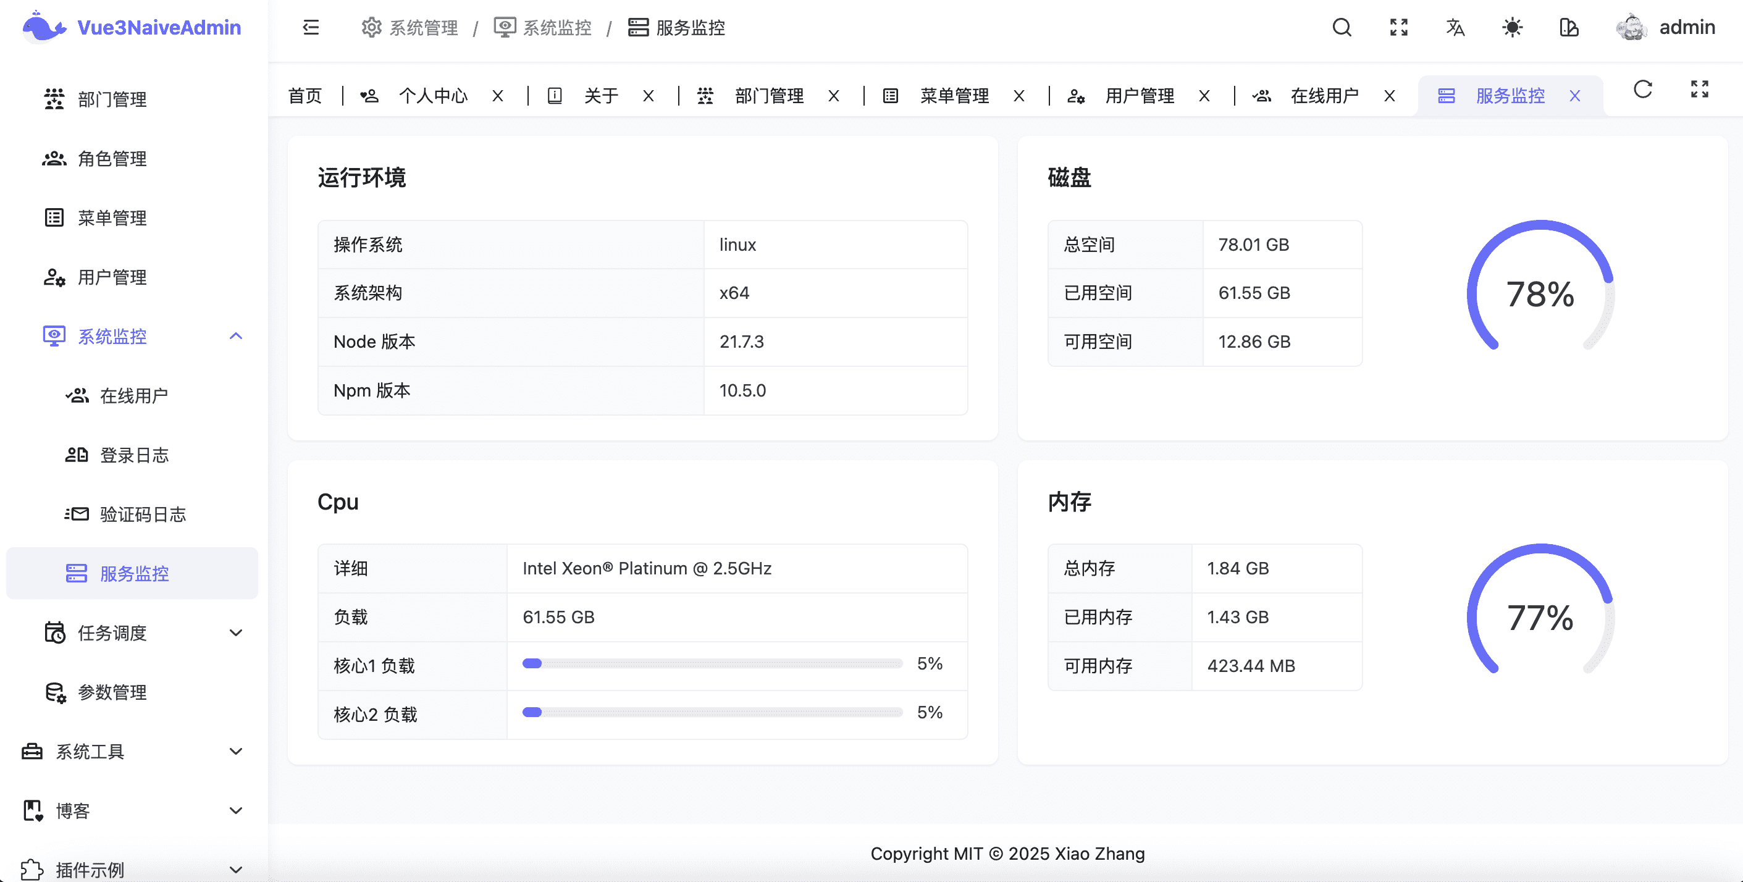The height and width of the screenshot is (882, 1743).
Task: Expand the 任务调度 menu group
Action: click(235, 632)
